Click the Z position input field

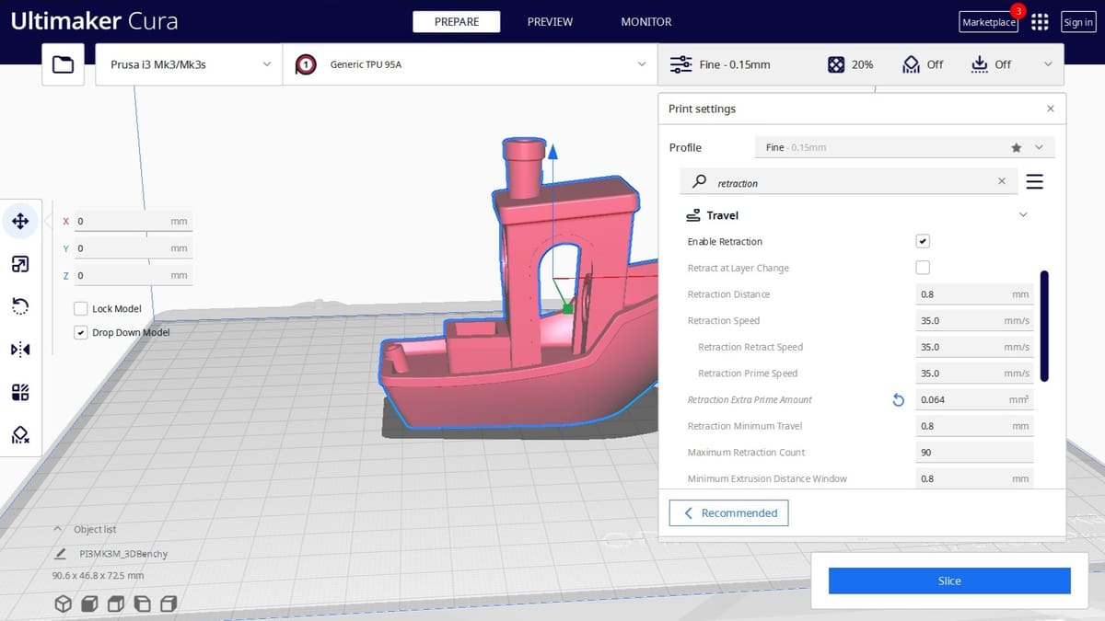point(134,275)
